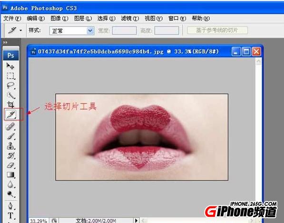
Task: Open the 滤镜 (T) menu
Action: (130, 18)
